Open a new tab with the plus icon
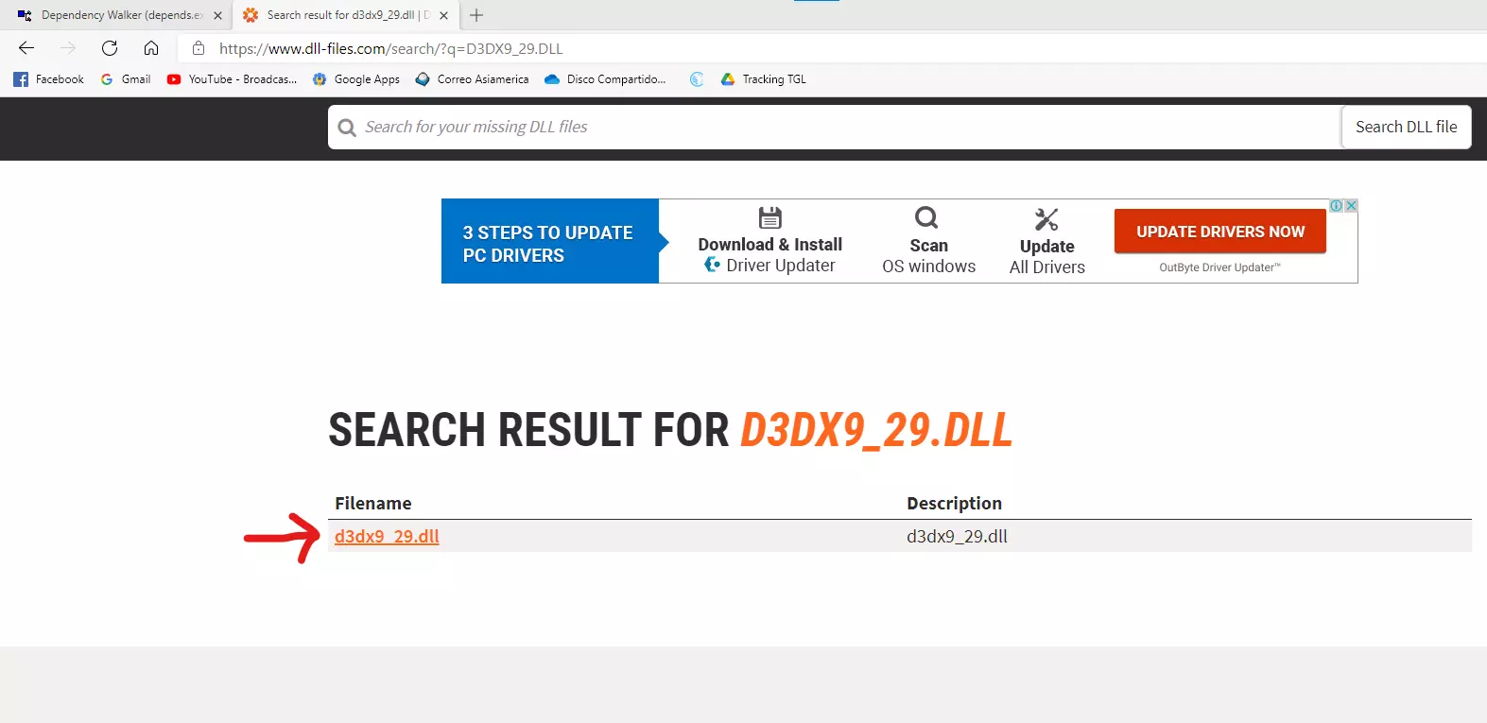The width and height of the screenshot is (1487, 723). point(476,15)
